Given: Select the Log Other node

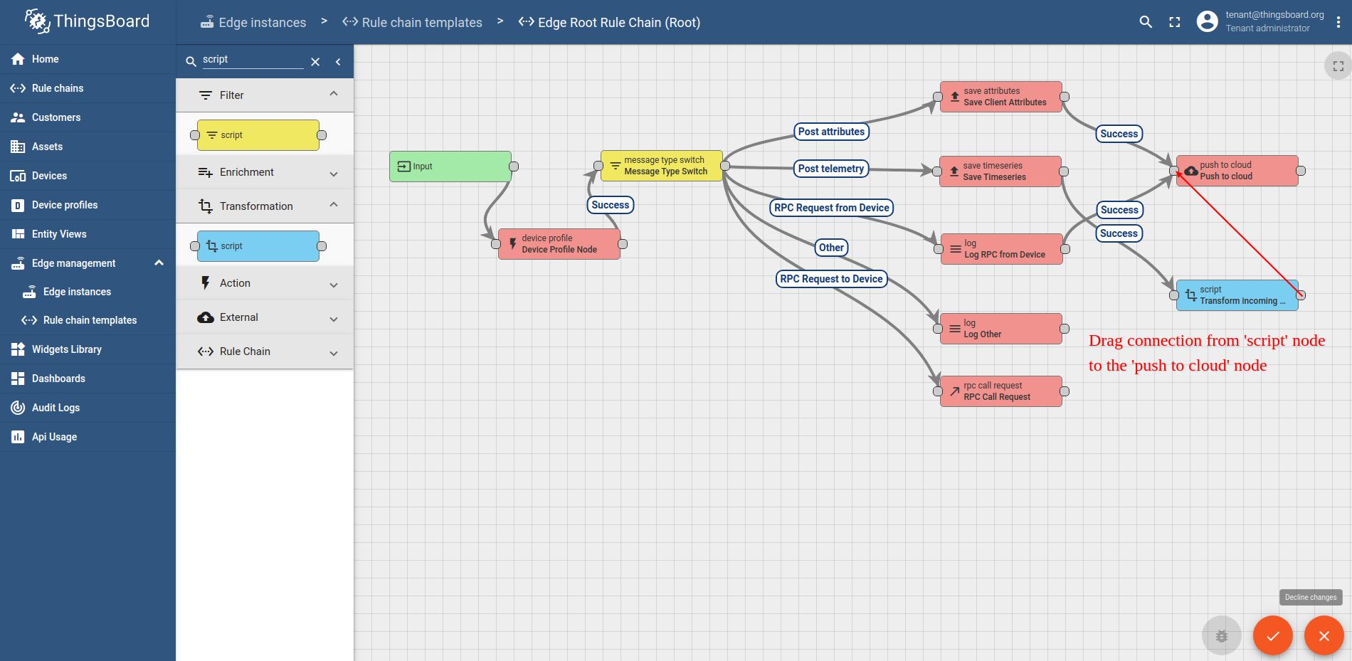Looking at the screenshot, I should [x=1001, y=329].
